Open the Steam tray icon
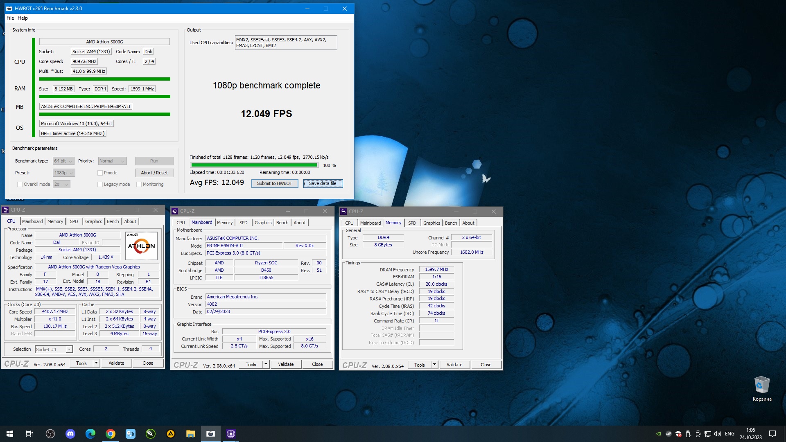Image resolution: width=786 pixels, height=442 pixels. point(669,434)
